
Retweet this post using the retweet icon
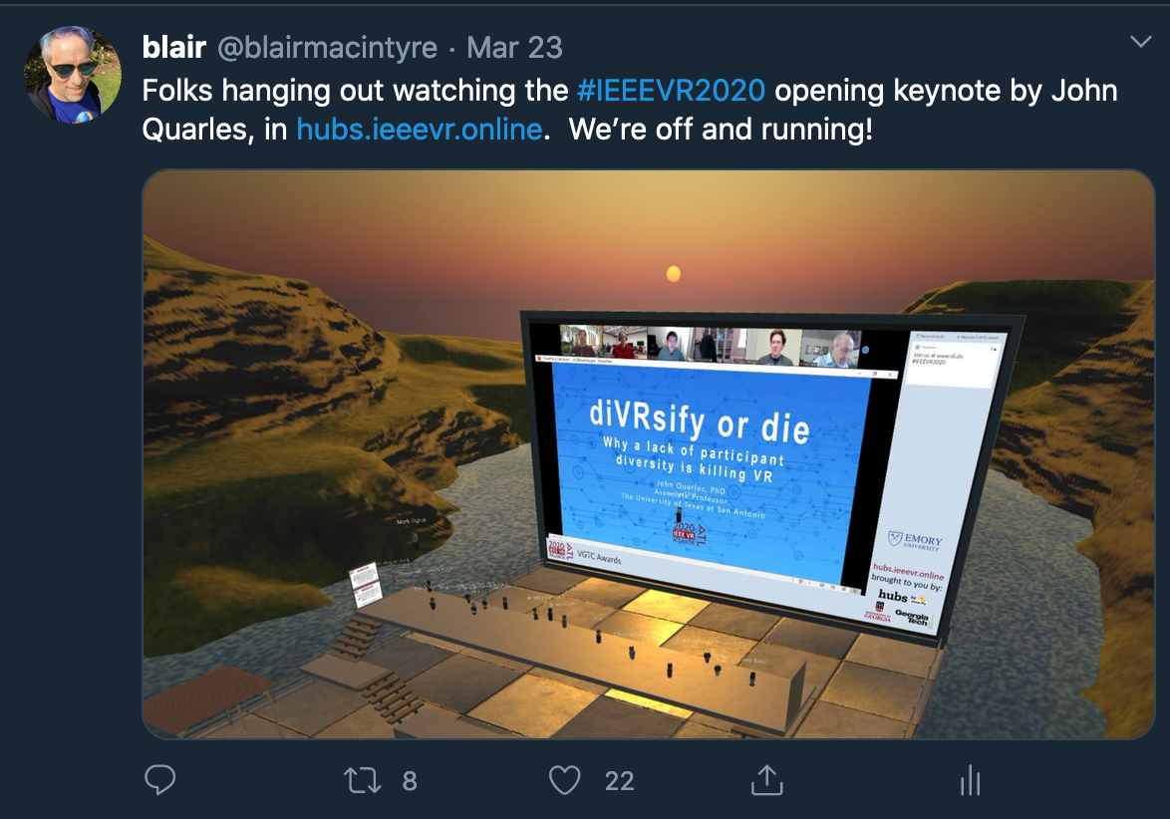(363, 780)
